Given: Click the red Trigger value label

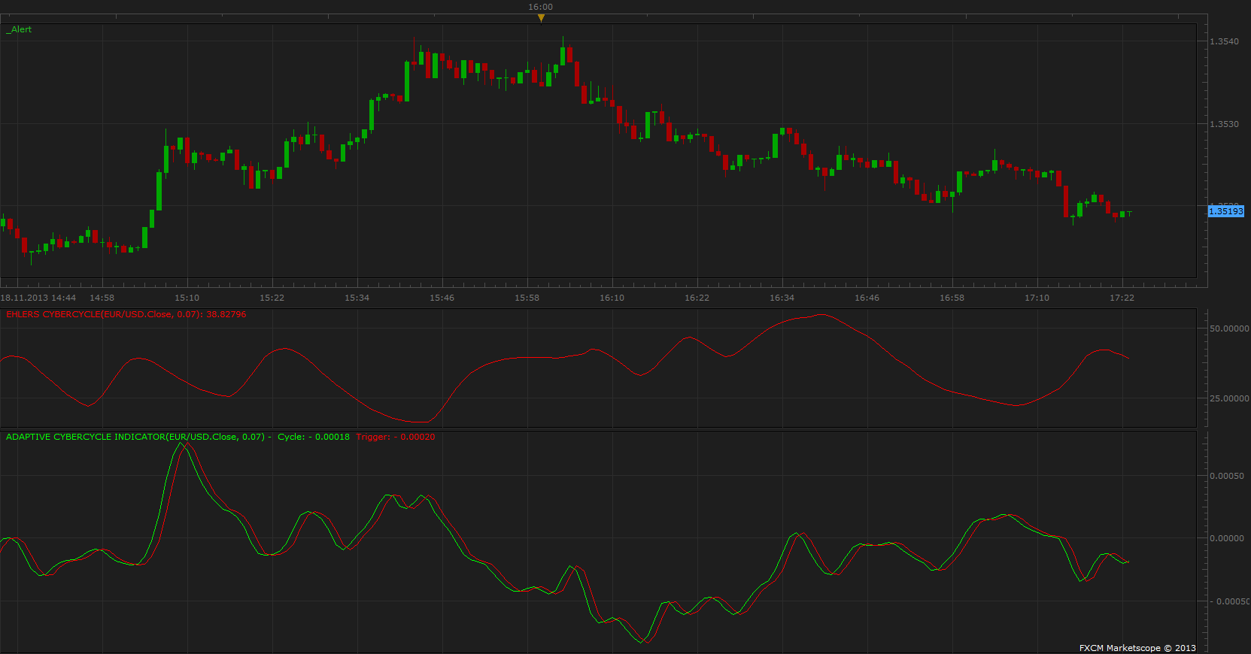Looking at the screenshot, I should [396, 437].
